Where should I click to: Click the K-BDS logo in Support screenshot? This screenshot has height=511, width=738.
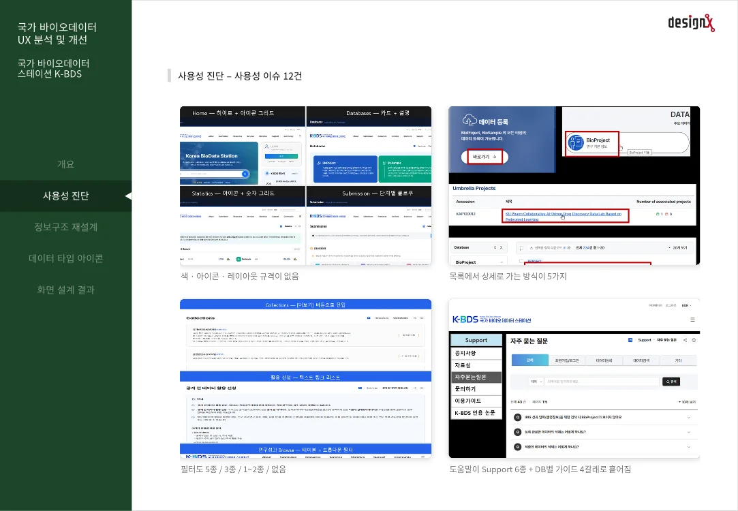(x=491, y=320)
